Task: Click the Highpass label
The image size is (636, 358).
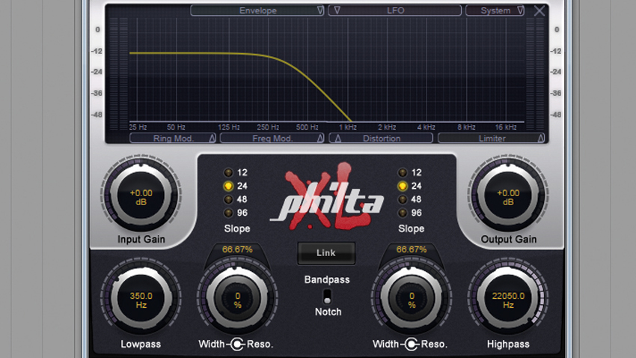Action: click(508, 345)
